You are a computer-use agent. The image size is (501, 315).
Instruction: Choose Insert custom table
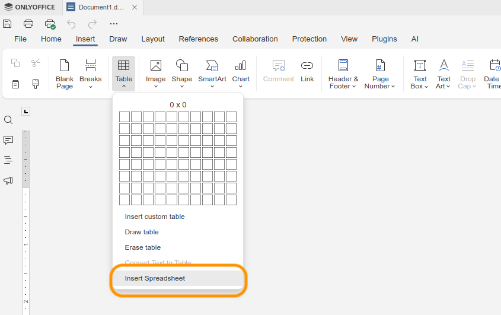pos(155,217)
